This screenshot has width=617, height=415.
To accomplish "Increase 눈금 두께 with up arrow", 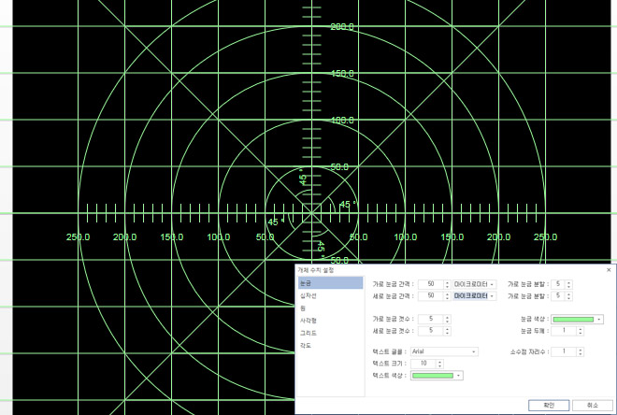I will (580, 329).
